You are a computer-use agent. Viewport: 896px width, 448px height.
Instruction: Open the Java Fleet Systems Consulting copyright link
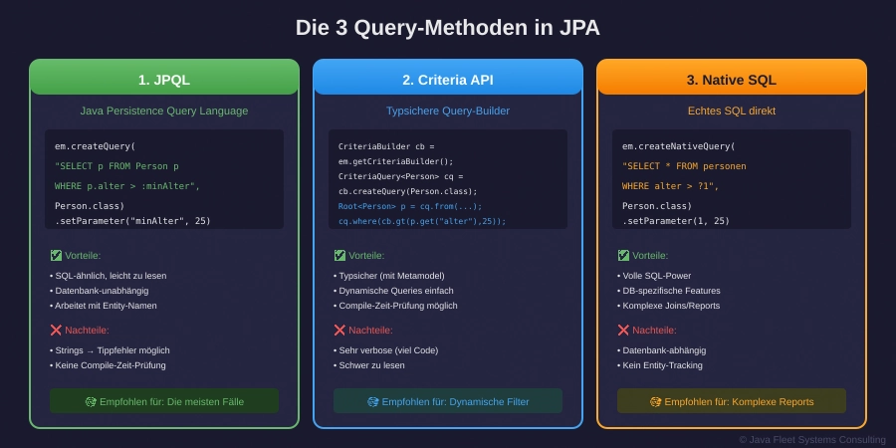pos(811,439)
